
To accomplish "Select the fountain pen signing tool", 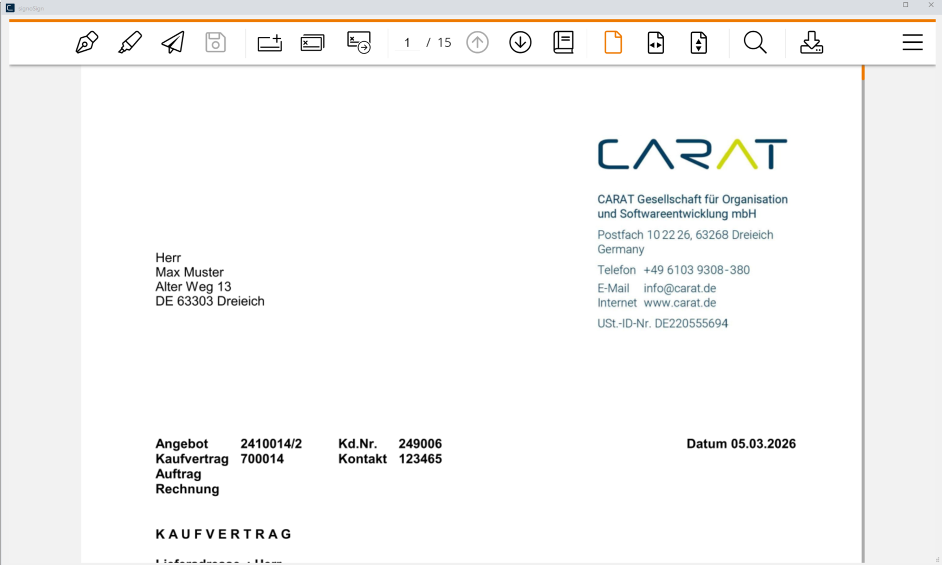I will [87, 42].
